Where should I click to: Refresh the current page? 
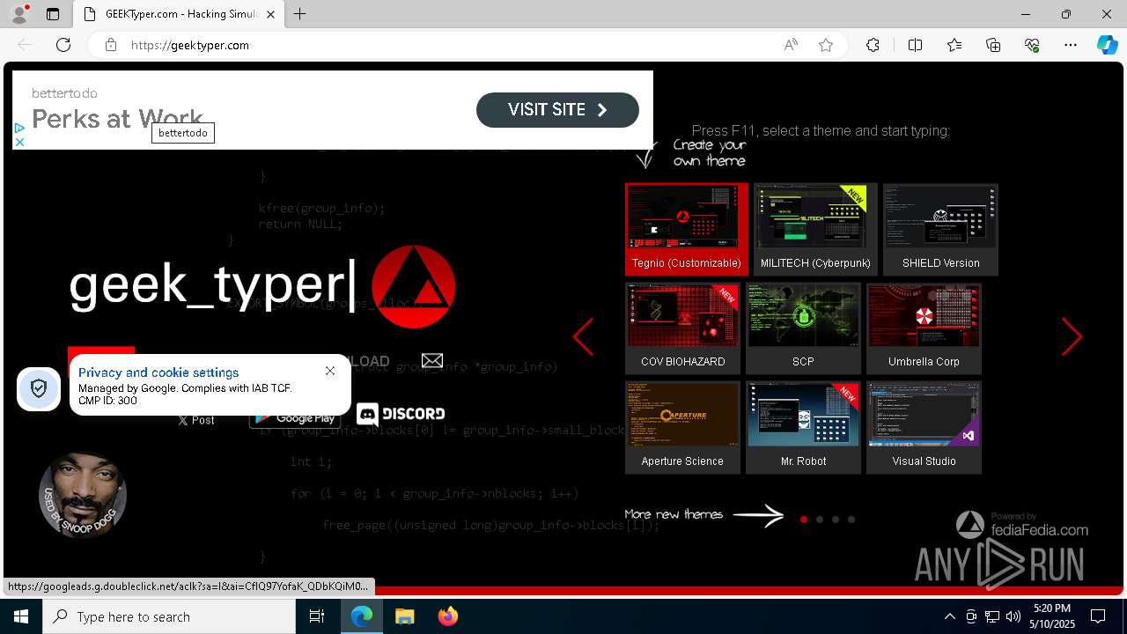coord(63,45)
